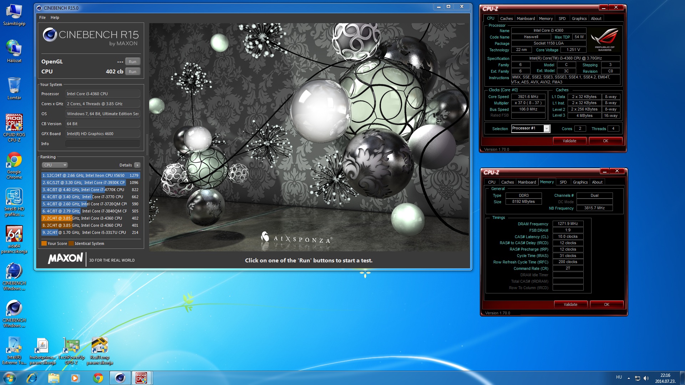
Task: Open the Hálózat network desktop icon
Action: tap(14, 52)
